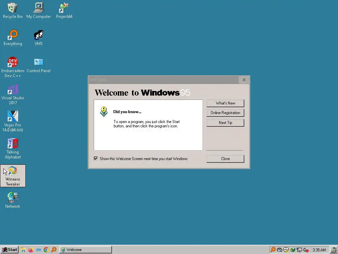Image resolution: width=338 pixels, height=254 pixels.
Task: Open Windows Security shield tray icon
Action: pyautogui.click(x=286, y=250)
